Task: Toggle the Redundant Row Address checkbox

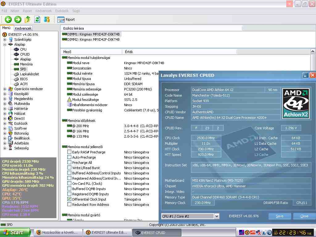Action: click(x=69, y=205)
